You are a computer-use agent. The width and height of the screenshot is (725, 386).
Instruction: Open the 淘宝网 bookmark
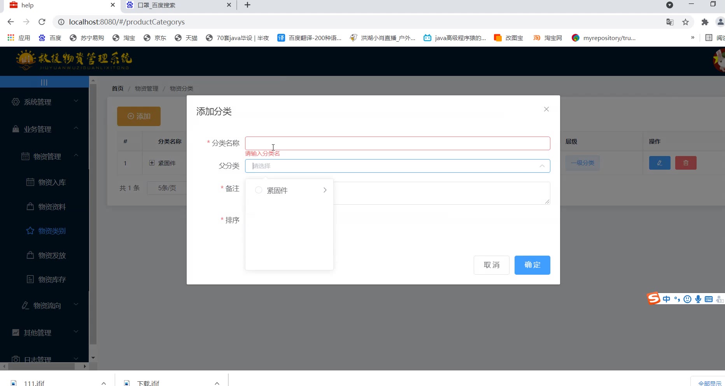548,38
